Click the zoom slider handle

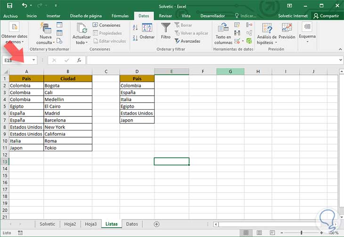pos(302,233)
